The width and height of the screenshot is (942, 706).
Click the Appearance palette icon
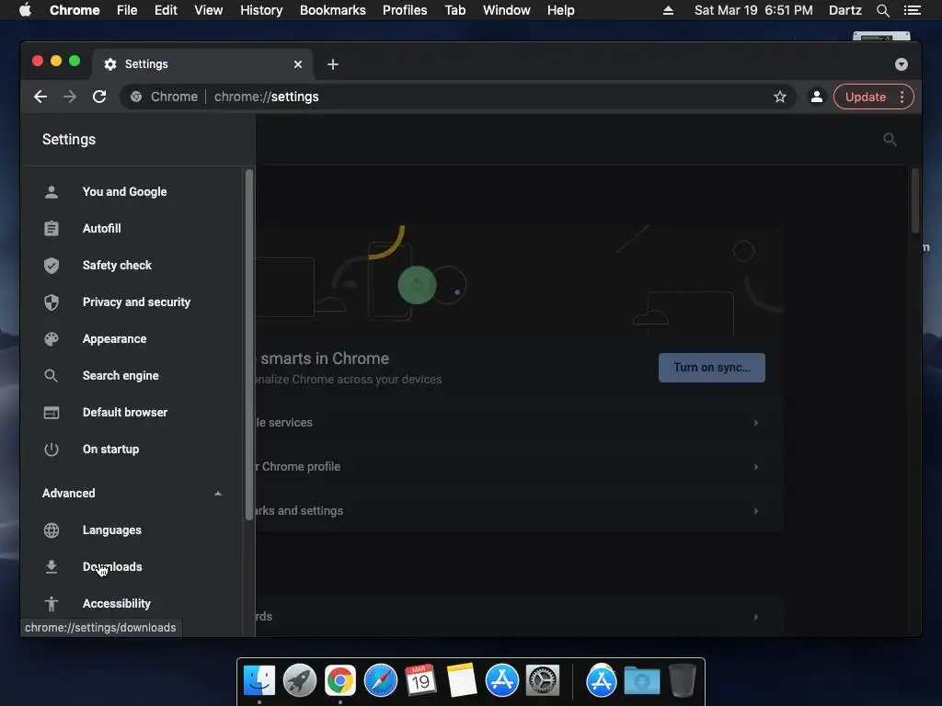[x=52, y=339]
